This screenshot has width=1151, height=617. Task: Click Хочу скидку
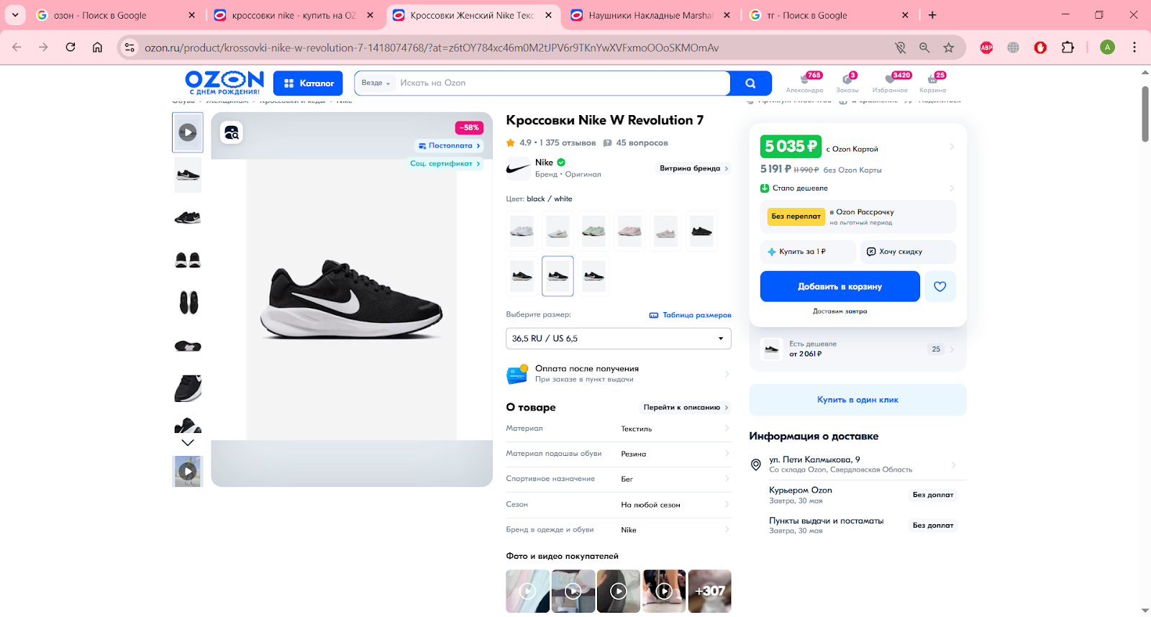click(908, 252)
